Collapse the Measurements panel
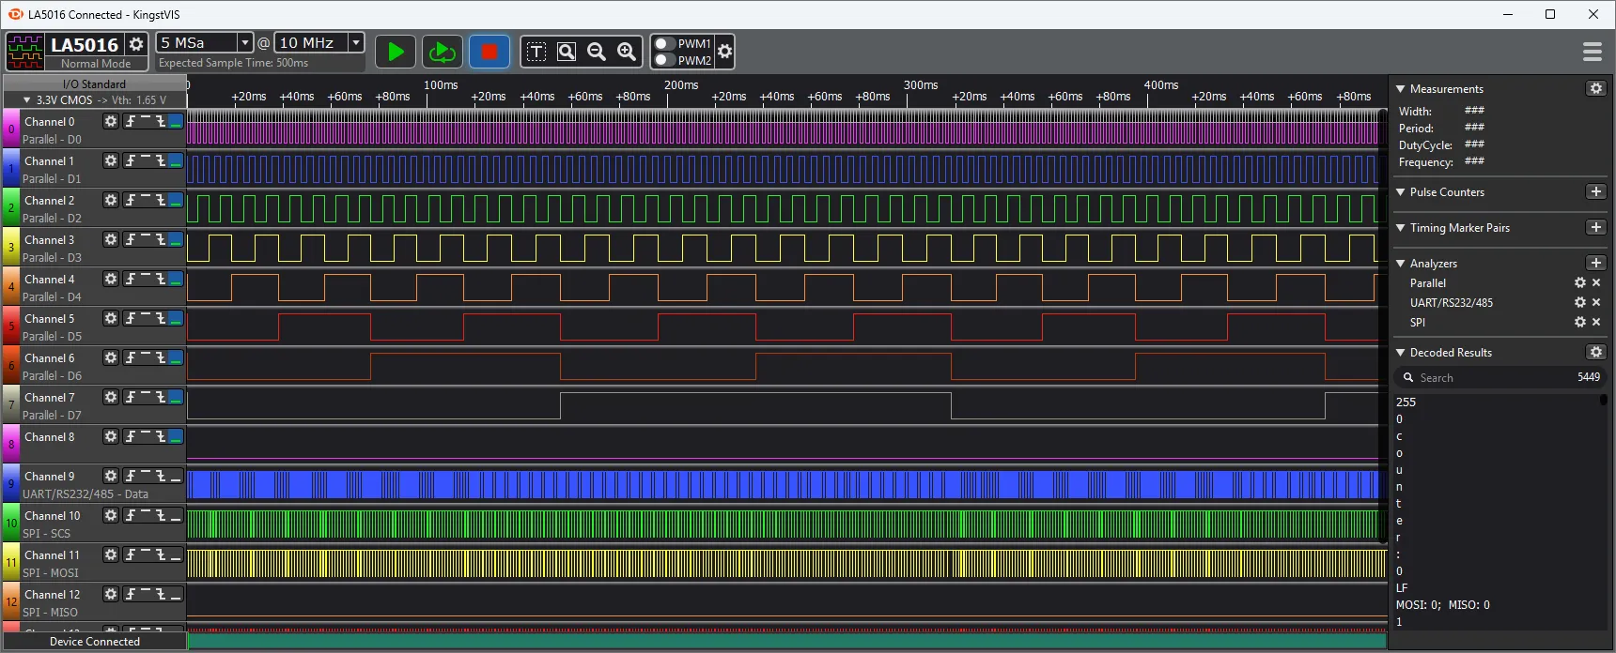 (x=1401, y=89)
